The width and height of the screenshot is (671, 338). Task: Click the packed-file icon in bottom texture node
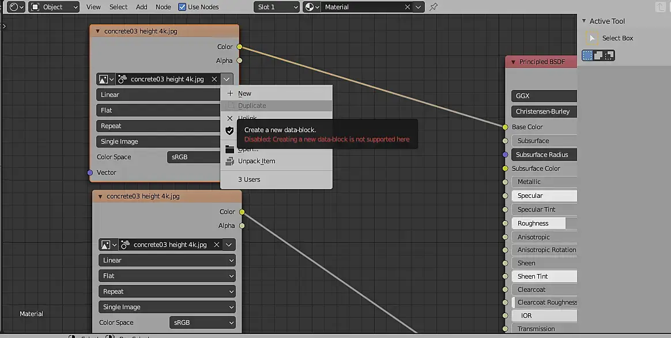pyautogui.click(x=125, y=245)
